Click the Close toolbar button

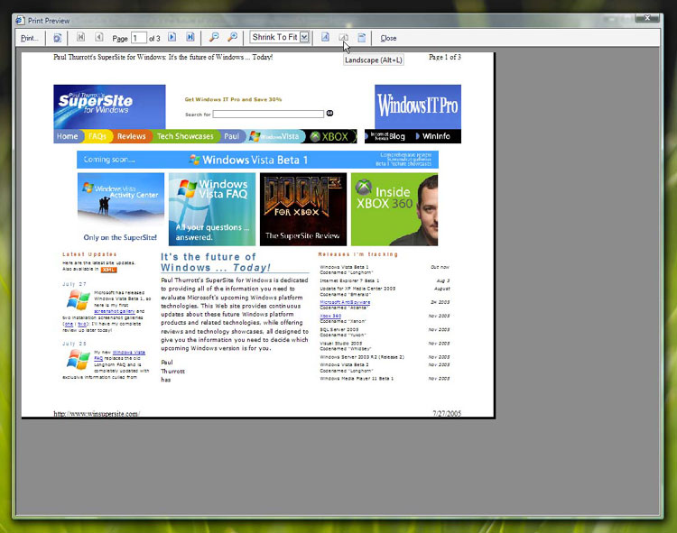click(388, 38)
